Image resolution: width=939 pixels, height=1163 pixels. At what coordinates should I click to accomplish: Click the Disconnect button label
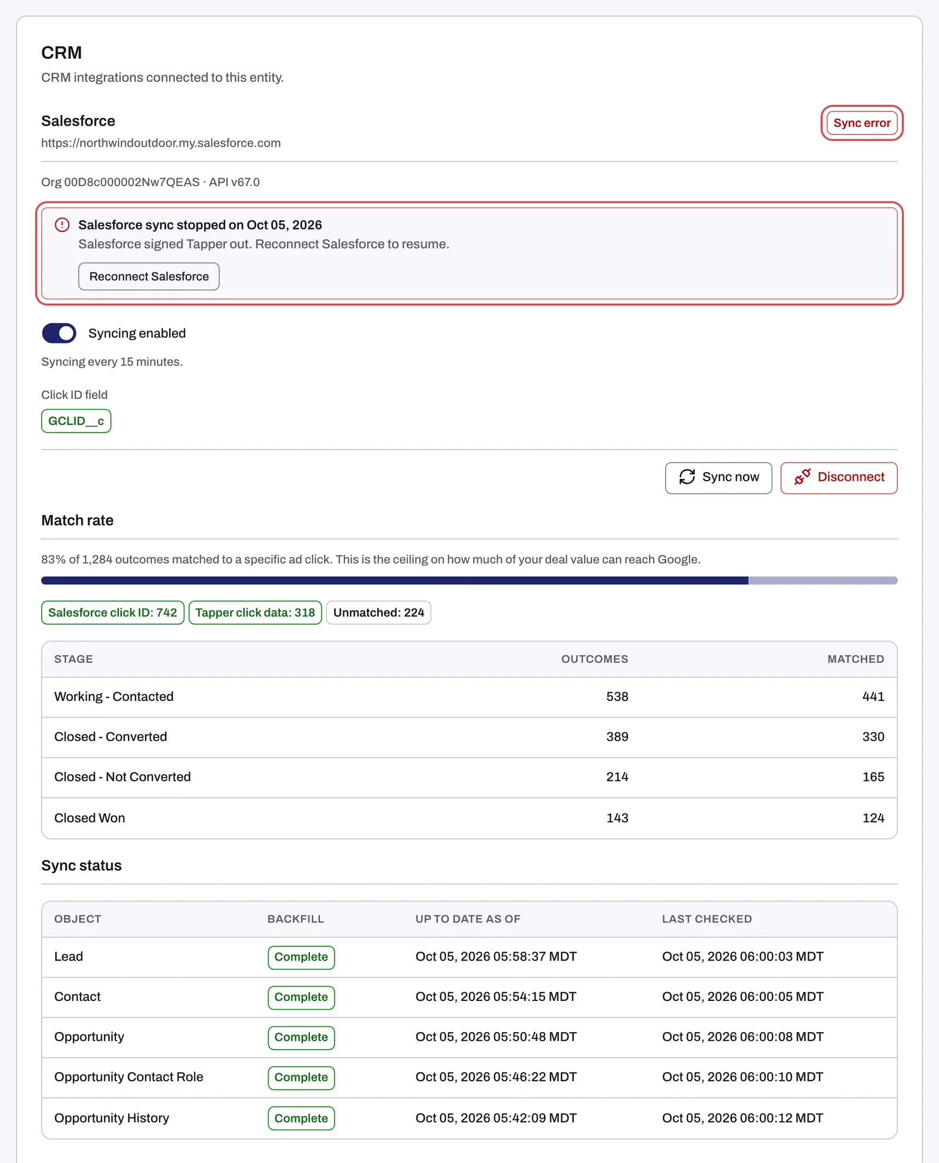point(851,477)
